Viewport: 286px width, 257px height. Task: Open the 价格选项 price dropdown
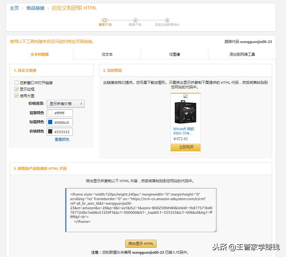pyautogui.click(x=66, y=104)
